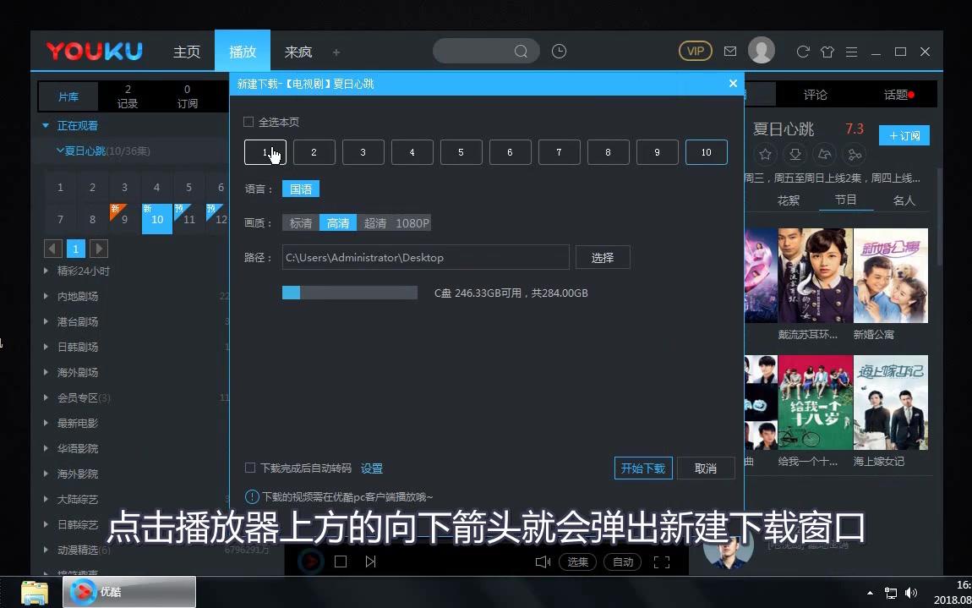The width and height of the screenshot is (972, 608).
Task: Click the VIP badge icon
Action: point(695,51)
